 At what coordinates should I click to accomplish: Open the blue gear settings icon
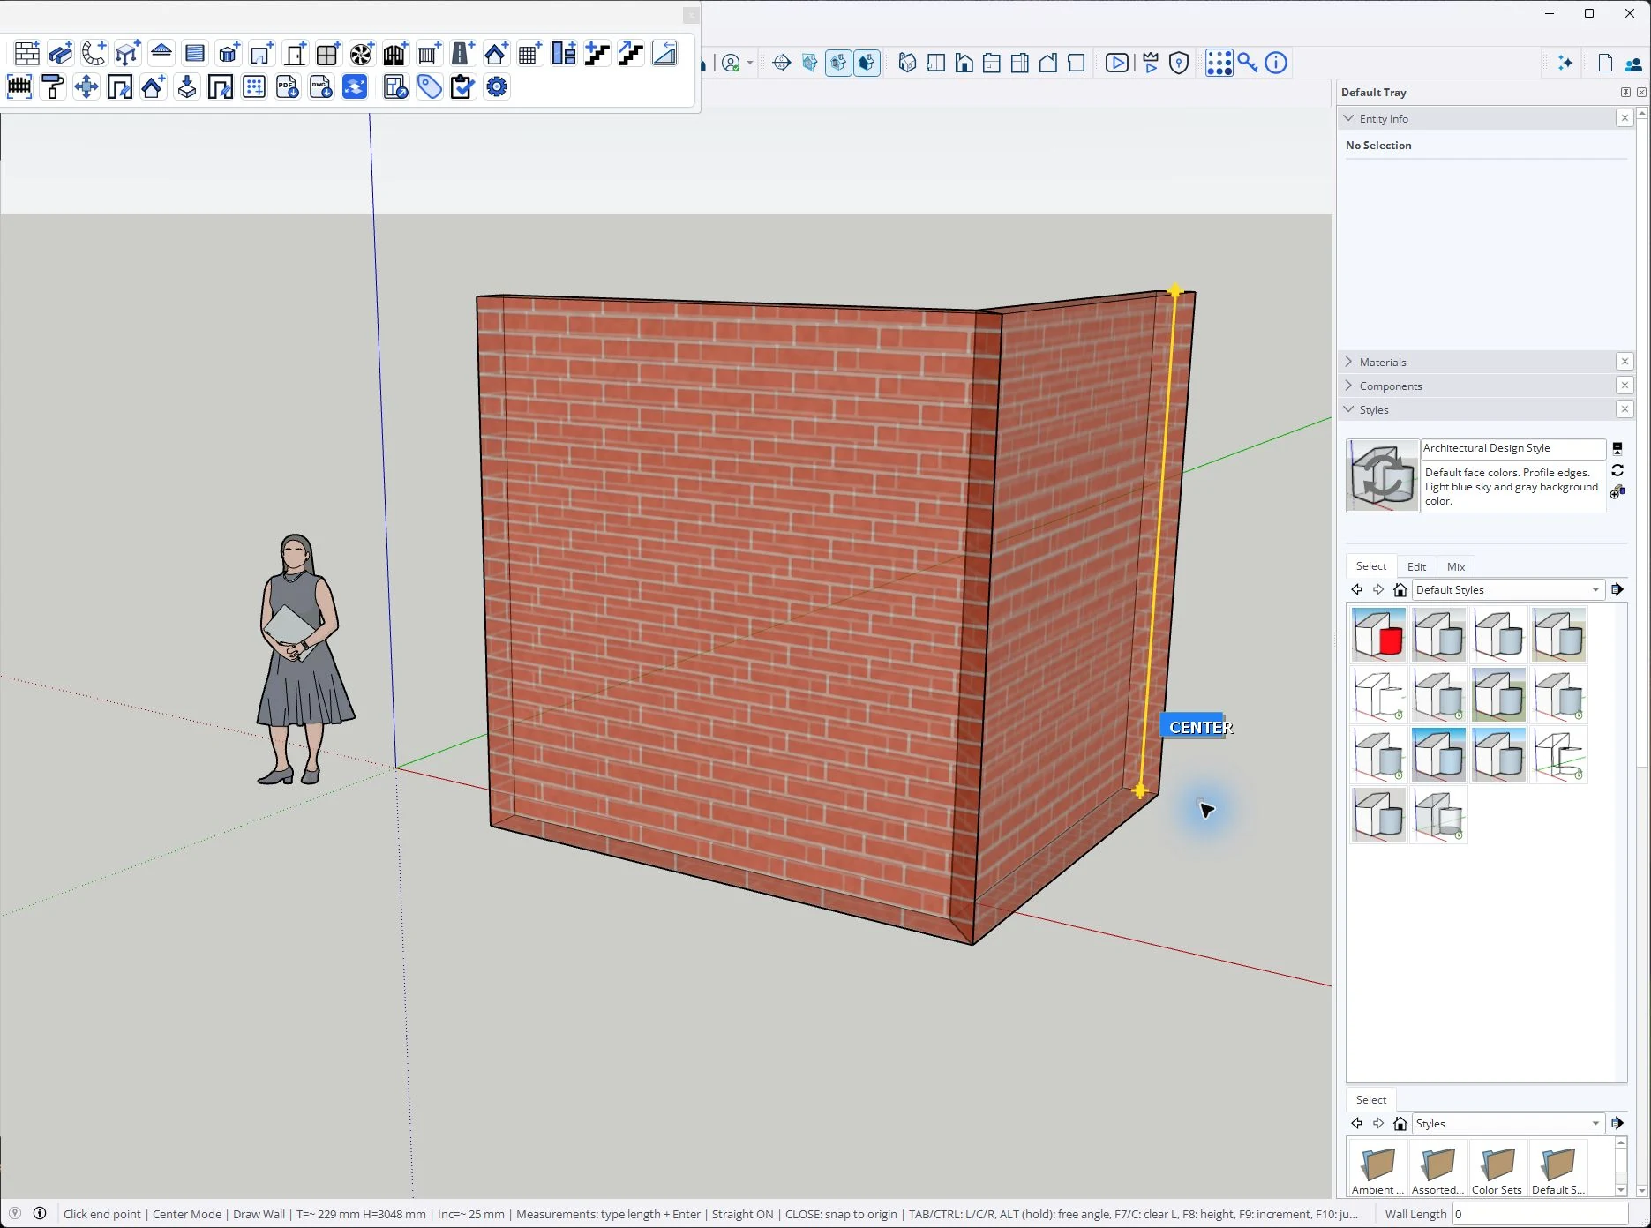tap(497, 86)
